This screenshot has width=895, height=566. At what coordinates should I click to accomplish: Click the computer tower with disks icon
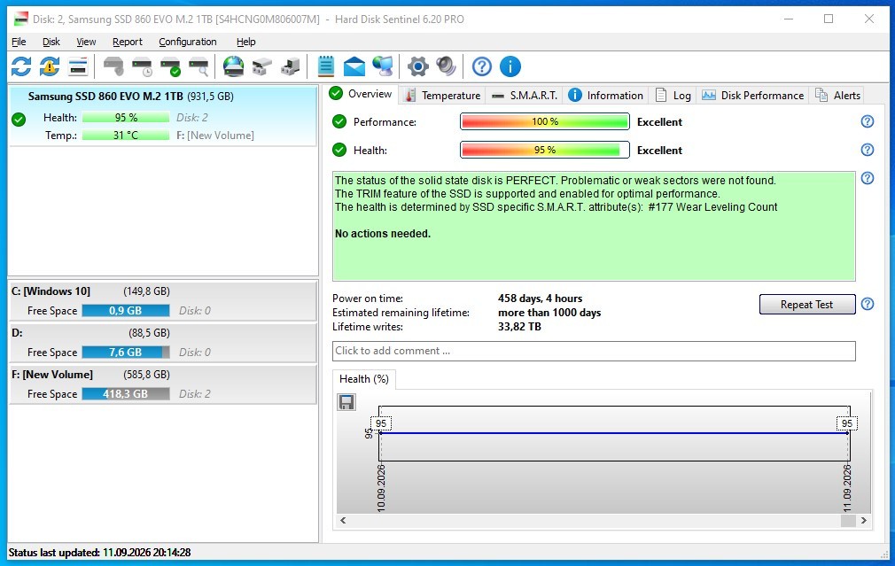(x=291, y=66)
